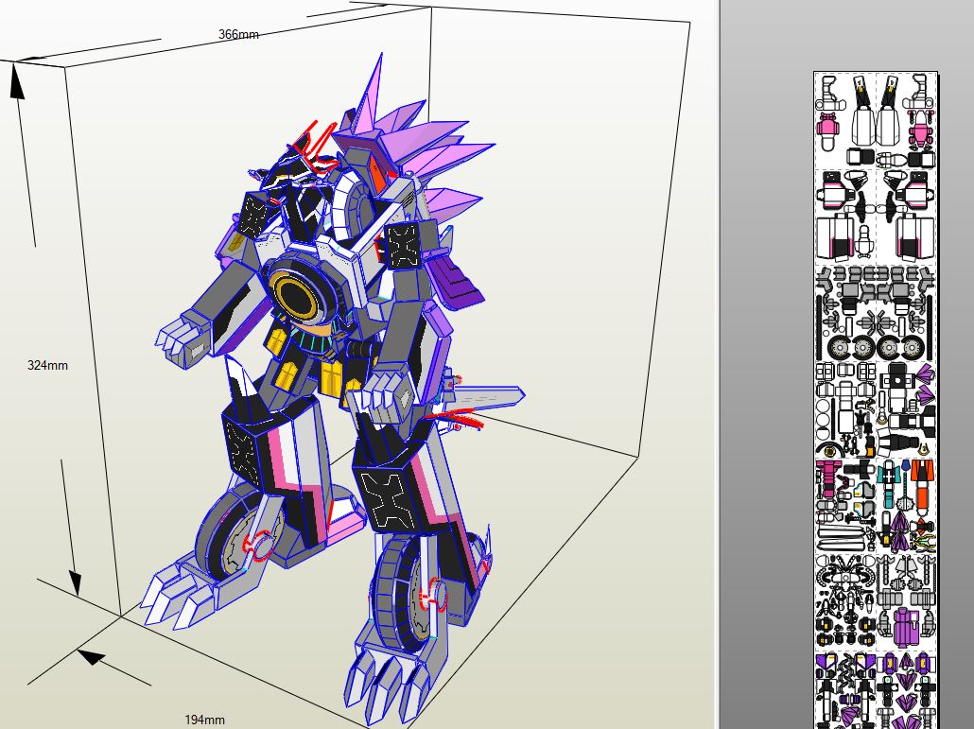The image size is (974, 729).
Task: Open the pattern page with four wheel discs
Action: pos(876,314)
